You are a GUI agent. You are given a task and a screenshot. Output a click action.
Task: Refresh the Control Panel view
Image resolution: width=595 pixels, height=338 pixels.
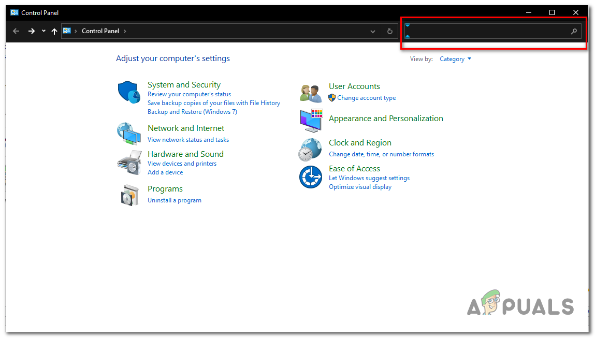(x=389, y=31)
